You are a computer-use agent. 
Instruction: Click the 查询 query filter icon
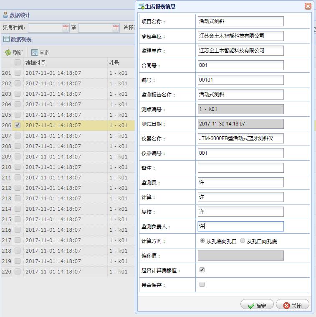35,53
